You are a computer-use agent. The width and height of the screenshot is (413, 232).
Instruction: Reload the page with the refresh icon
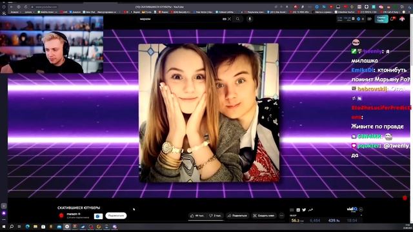[x=26, y=7]
